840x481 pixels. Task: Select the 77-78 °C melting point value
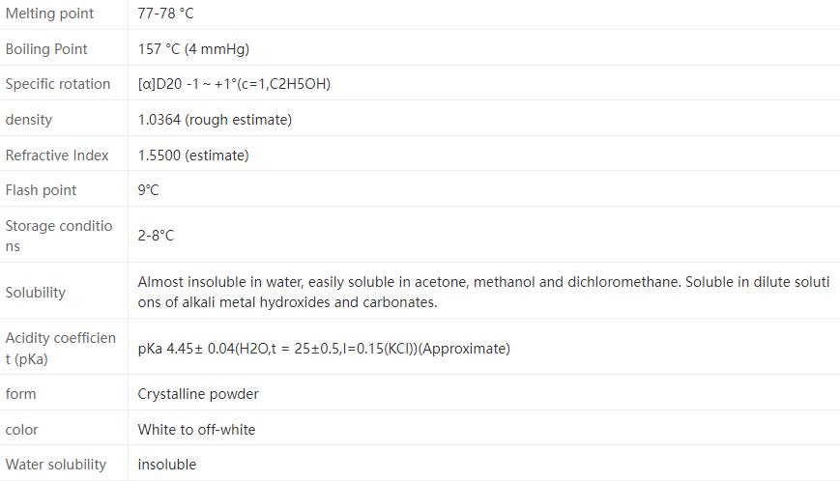[x=165, y=14]
